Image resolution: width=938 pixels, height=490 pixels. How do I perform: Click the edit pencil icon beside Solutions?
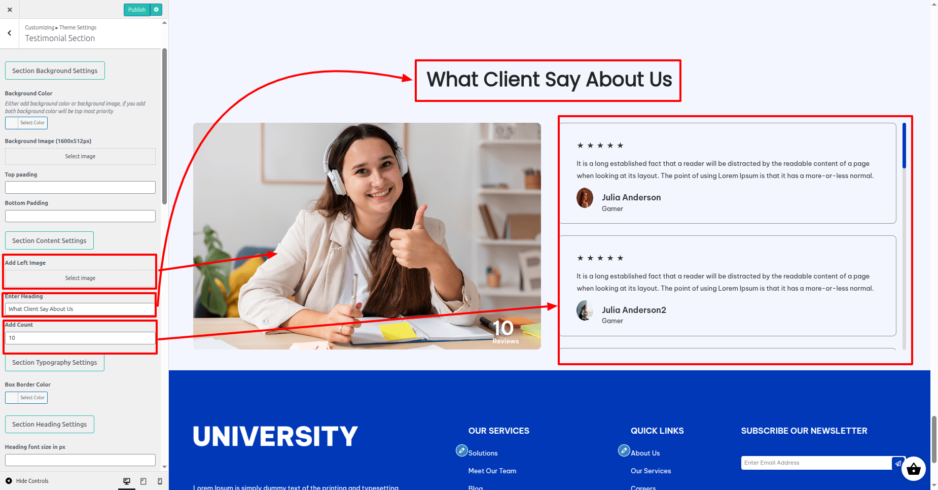coord(461,450)
